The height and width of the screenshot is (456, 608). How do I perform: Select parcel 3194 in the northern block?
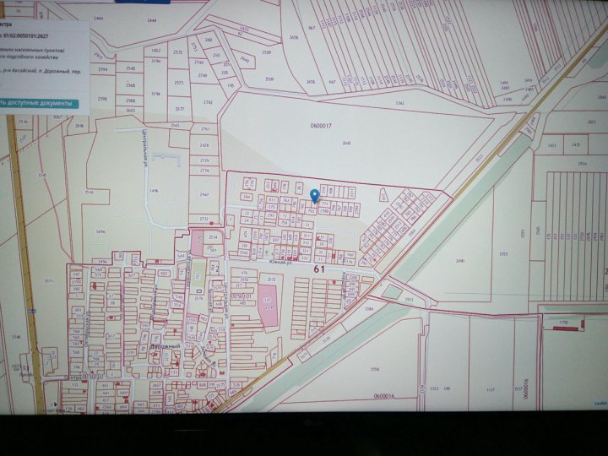click(x=155, y=62)
